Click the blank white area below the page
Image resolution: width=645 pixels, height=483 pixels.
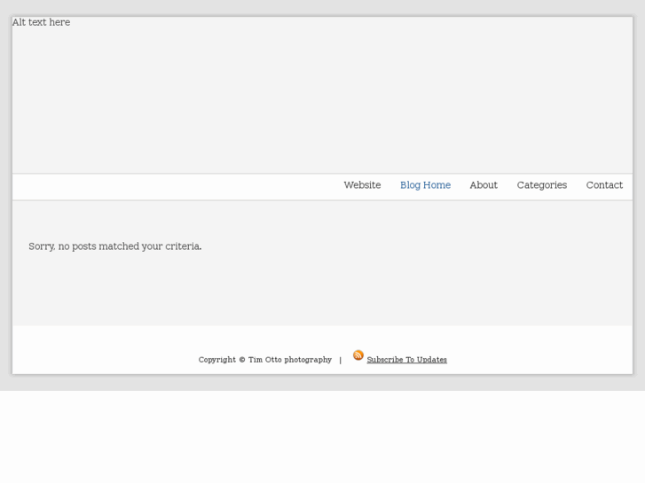pos(322,436)
